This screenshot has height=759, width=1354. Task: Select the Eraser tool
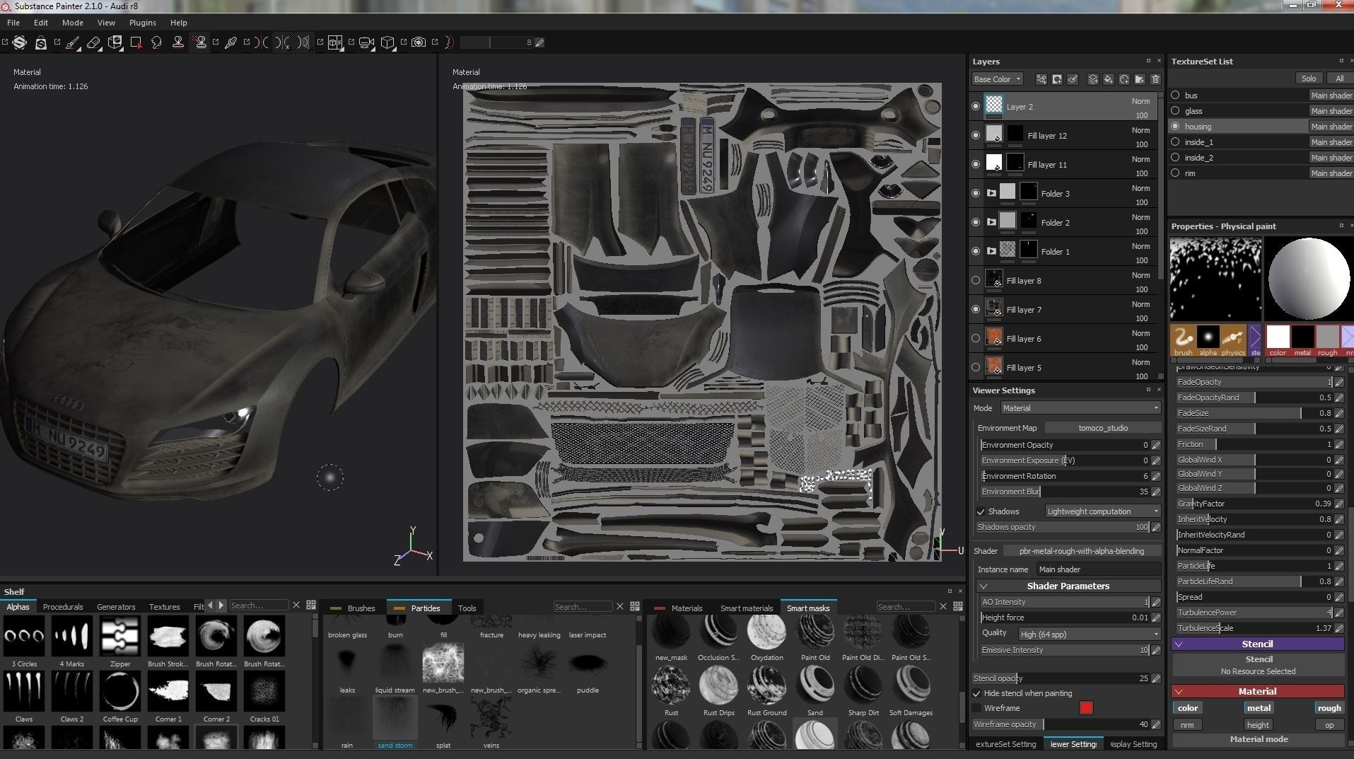click(x=94, y=43)
